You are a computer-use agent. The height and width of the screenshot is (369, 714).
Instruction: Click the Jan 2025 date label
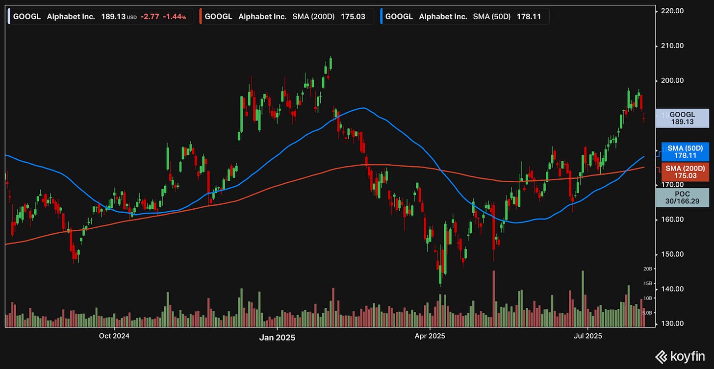[x=277, y=337]
